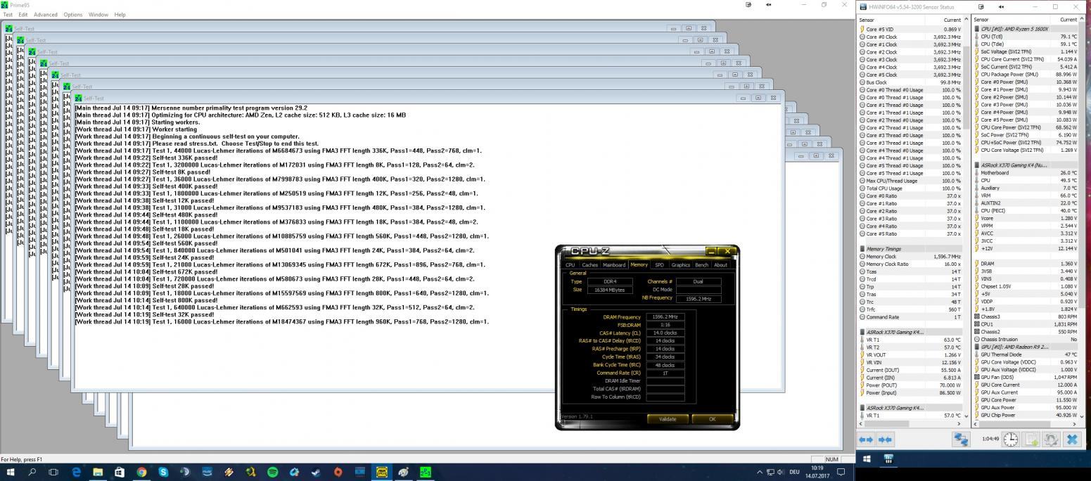Switch to CPU-Z taskbar icon

pos(382,472)
